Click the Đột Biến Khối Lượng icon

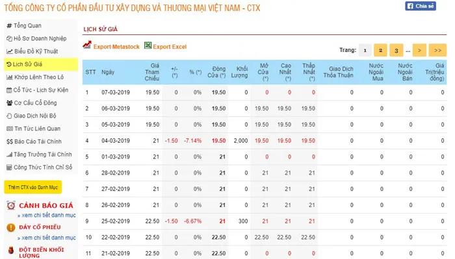(11, 250)
